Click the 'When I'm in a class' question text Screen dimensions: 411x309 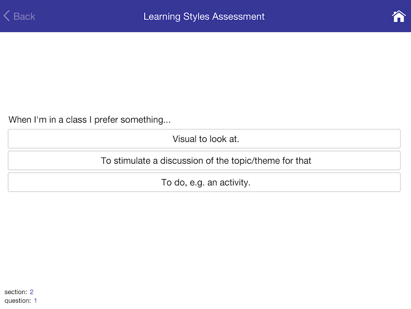90,120
